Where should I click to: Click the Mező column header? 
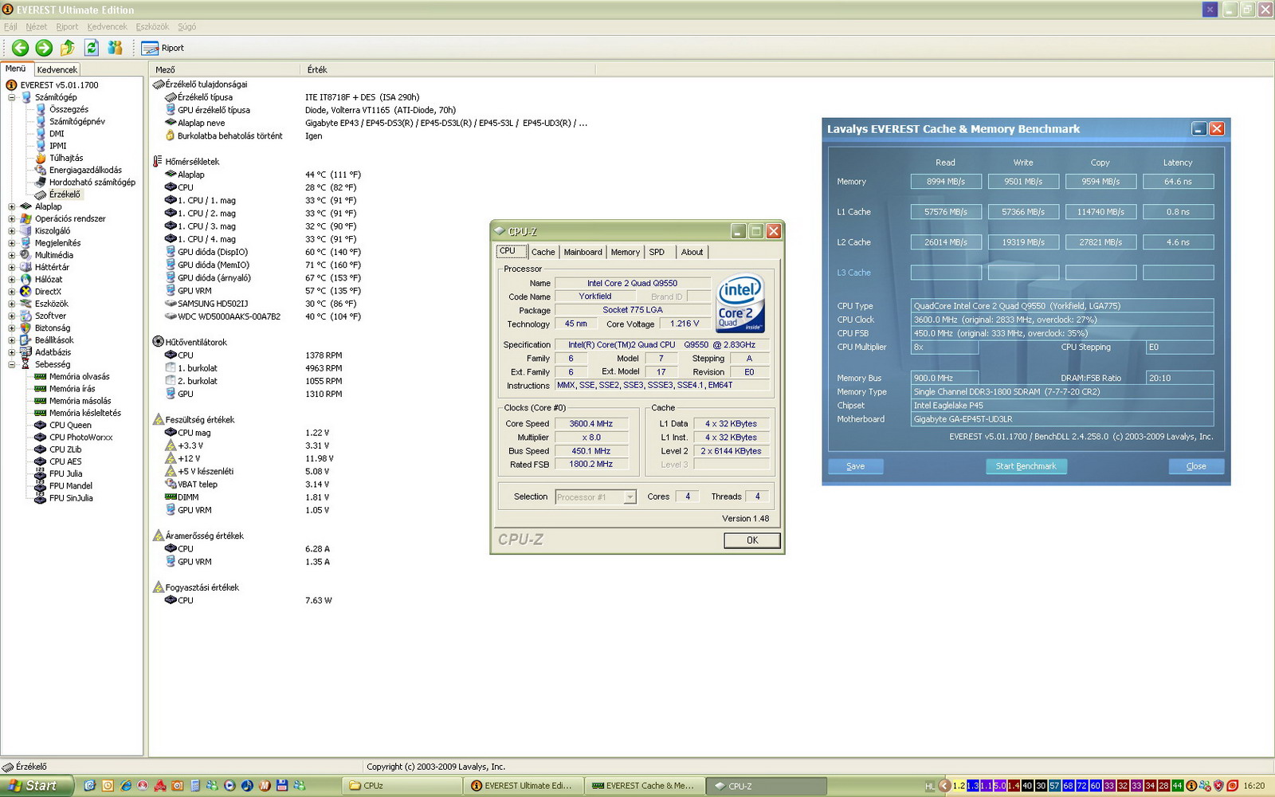click(x=225, y=69)
